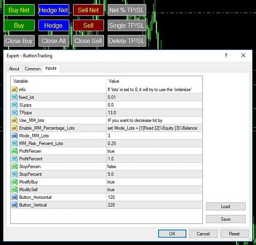Click the blue Hedge Net chart button
256x245 pixels.
[54, 10]
